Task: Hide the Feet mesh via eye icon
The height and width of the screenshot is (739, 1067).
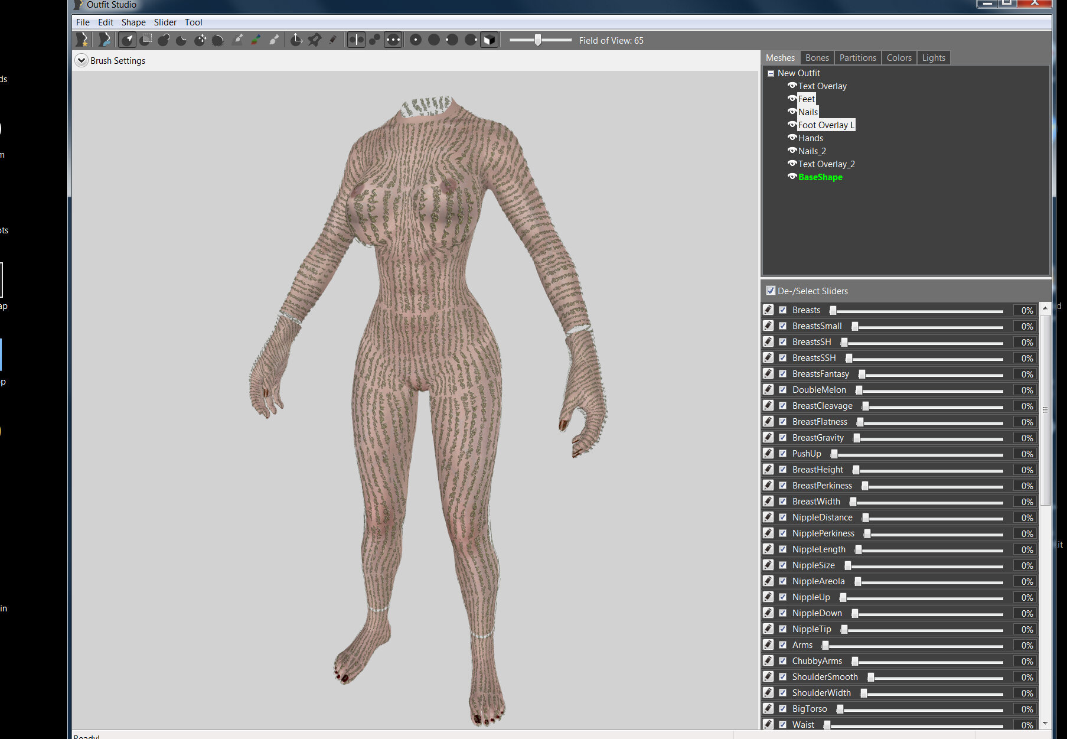Action: click(x=792, y=99)
